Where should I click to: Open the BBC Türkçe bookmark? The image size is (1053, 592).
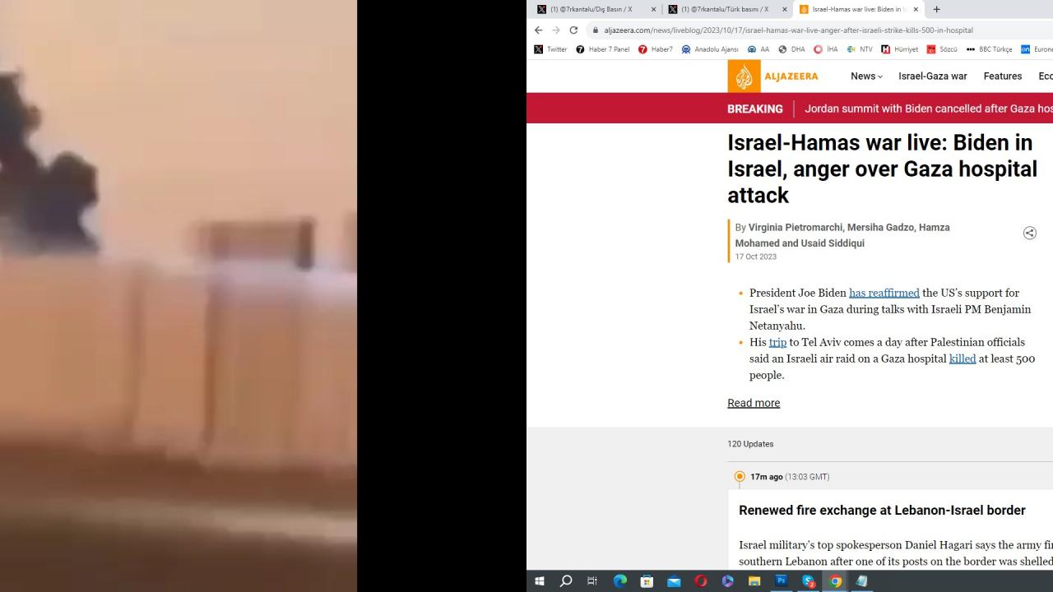[989, 49]
